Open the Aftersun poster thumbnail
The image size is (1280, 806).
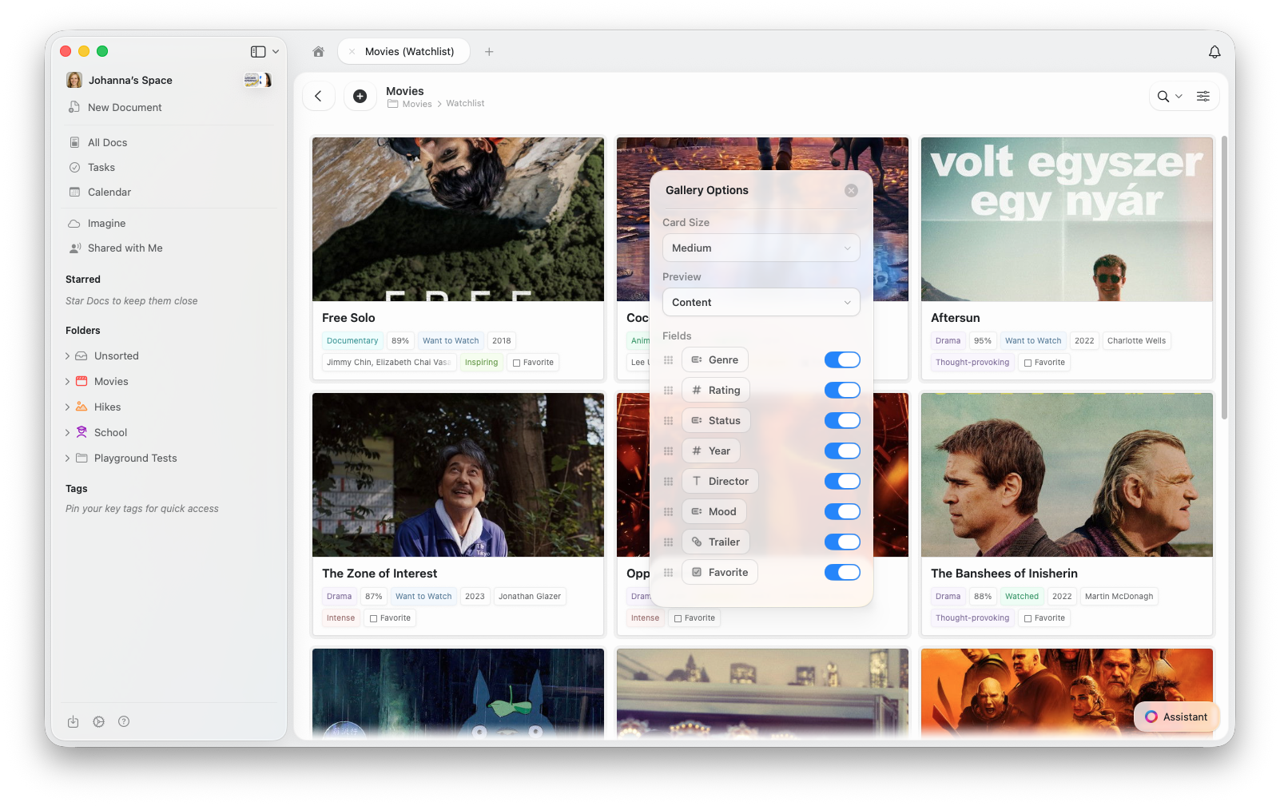pyautogui.click(x=1067, y=219)
